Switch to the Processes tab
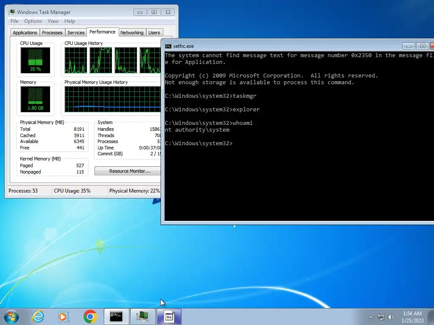The height and width of the screenshot is (325, 434). (52, 33)
